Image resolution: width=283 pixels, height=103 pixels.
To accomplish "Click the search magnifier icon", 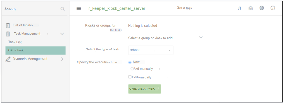I will 63,9.
